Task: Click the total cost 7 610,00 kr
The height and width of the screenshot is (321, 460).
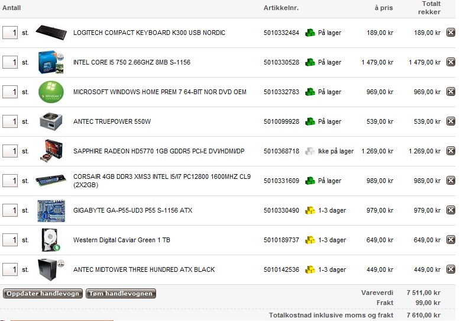Action: pos(423,315)
